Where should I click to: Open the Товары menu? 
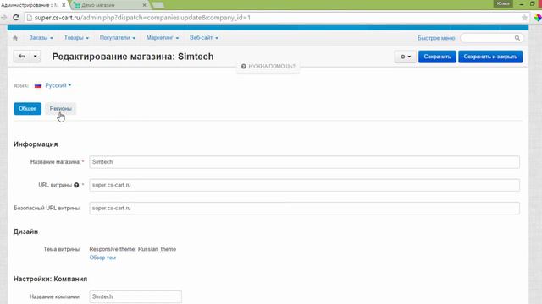(76, 38)
